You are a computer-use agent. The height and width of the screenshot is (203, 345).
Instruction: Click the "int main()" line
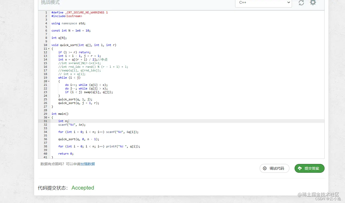coord(60,114)
